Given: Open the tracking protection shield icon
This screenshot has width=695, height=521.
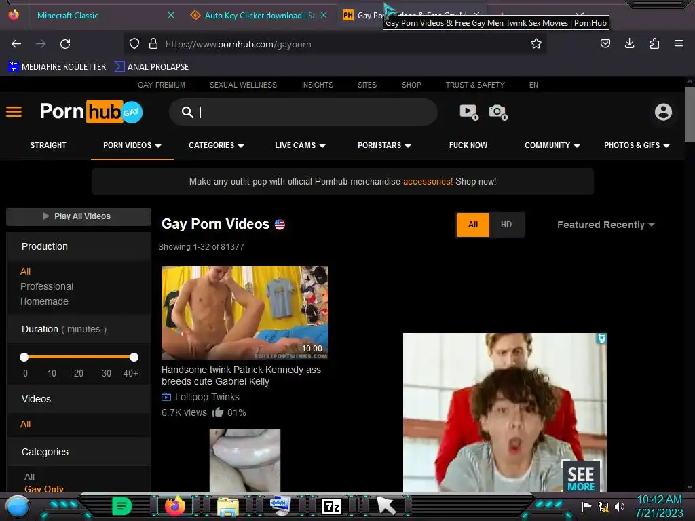Looking at the screenshot, I should pyautogui.click(x=134, y=44).
